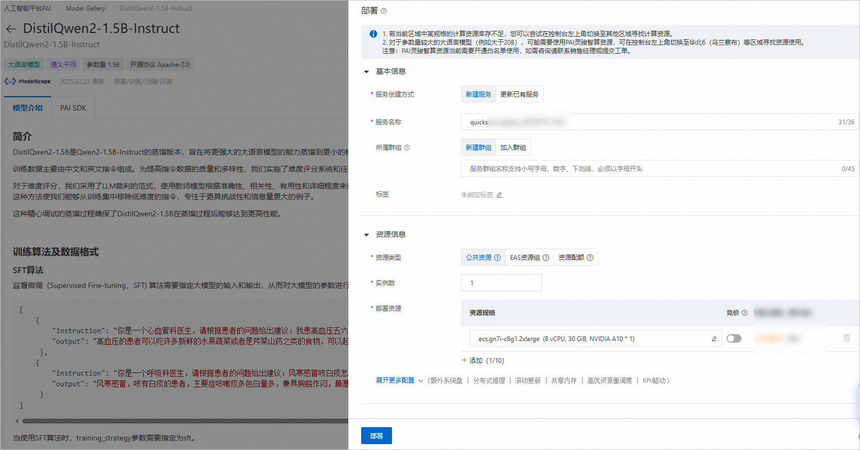The width and height of the screenshot is (860, 450).
Task: Click the 2025.07.23 更新 date text
Action: [82, 82]
